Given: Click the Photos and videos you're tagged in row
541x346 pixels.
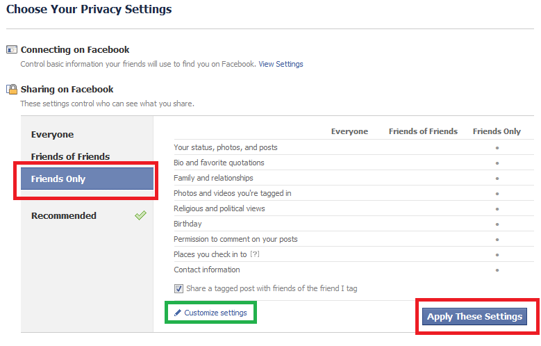Looking at the screenshot, I should coord(353,193).
